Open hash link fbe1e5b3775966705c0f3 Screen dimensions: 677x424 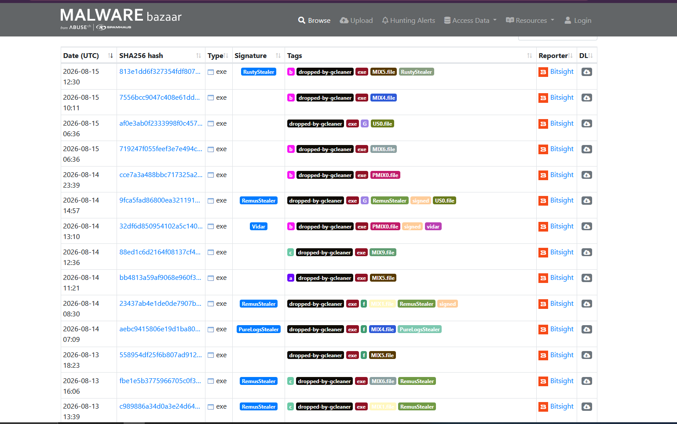pos(160,381)
